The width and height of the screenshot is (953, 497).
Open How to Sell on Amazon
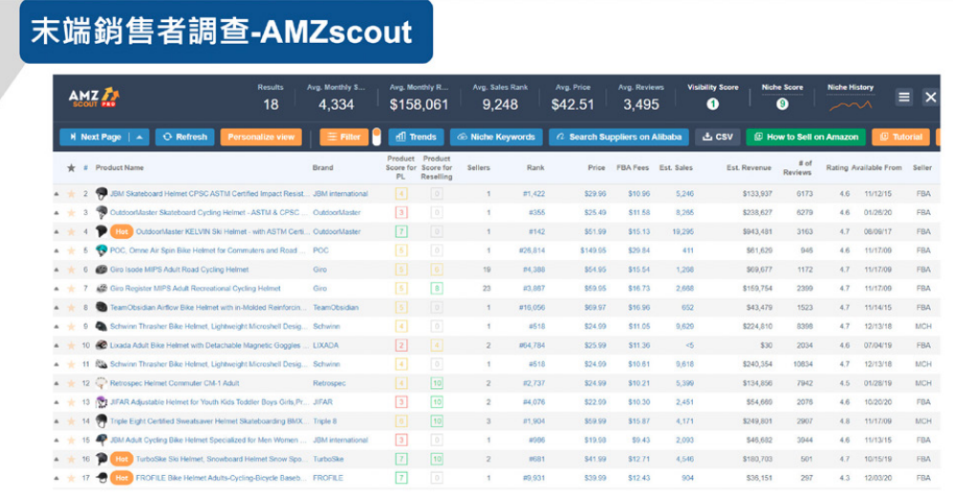[806, 137]
